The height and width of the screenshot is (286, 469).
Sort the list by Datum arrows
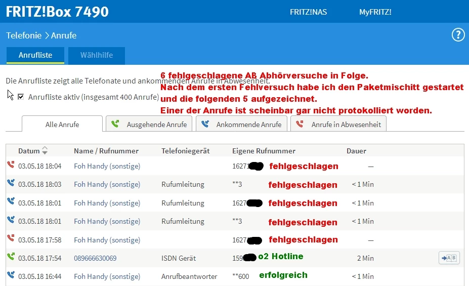(x=45, y=150)
